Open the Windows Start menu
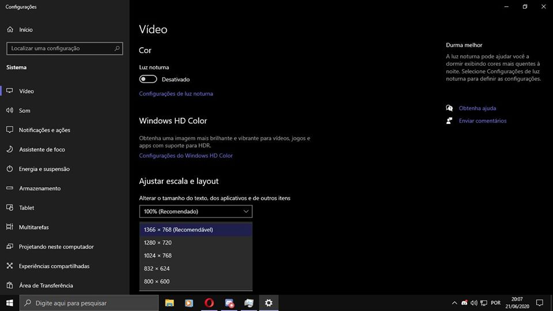553x311 pixels. 10,303
